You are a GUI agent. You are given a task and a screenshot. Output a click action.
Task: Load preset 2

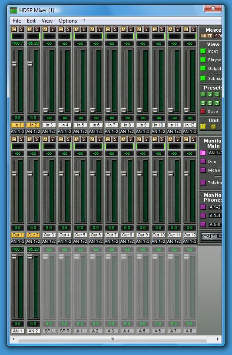(210, 94)
